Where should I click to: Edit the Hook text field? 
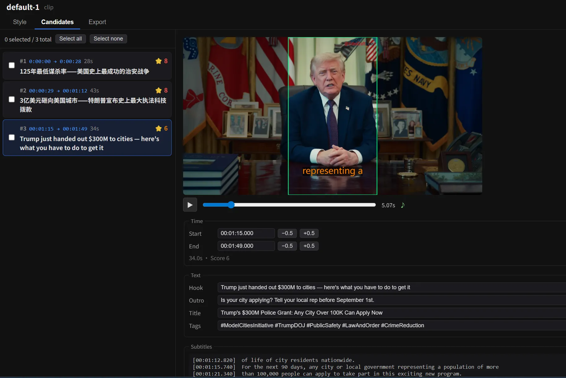392,287
